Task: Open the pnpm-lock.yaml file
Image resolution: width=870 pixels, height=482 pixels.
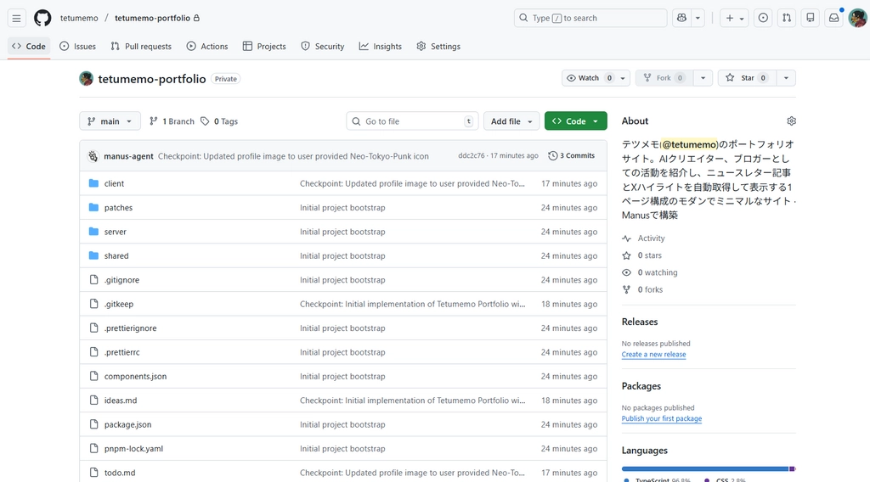Action: (x=133, y=449)
